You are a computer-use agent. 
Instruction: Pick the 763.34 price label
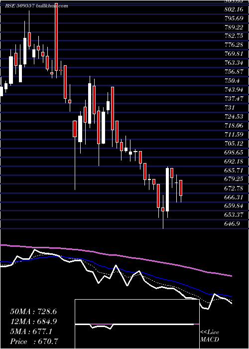click(x=234, y=63)
